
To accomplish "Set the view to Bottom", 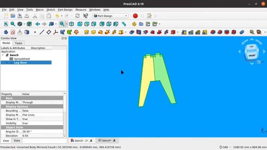I will [x=109, y=24].
